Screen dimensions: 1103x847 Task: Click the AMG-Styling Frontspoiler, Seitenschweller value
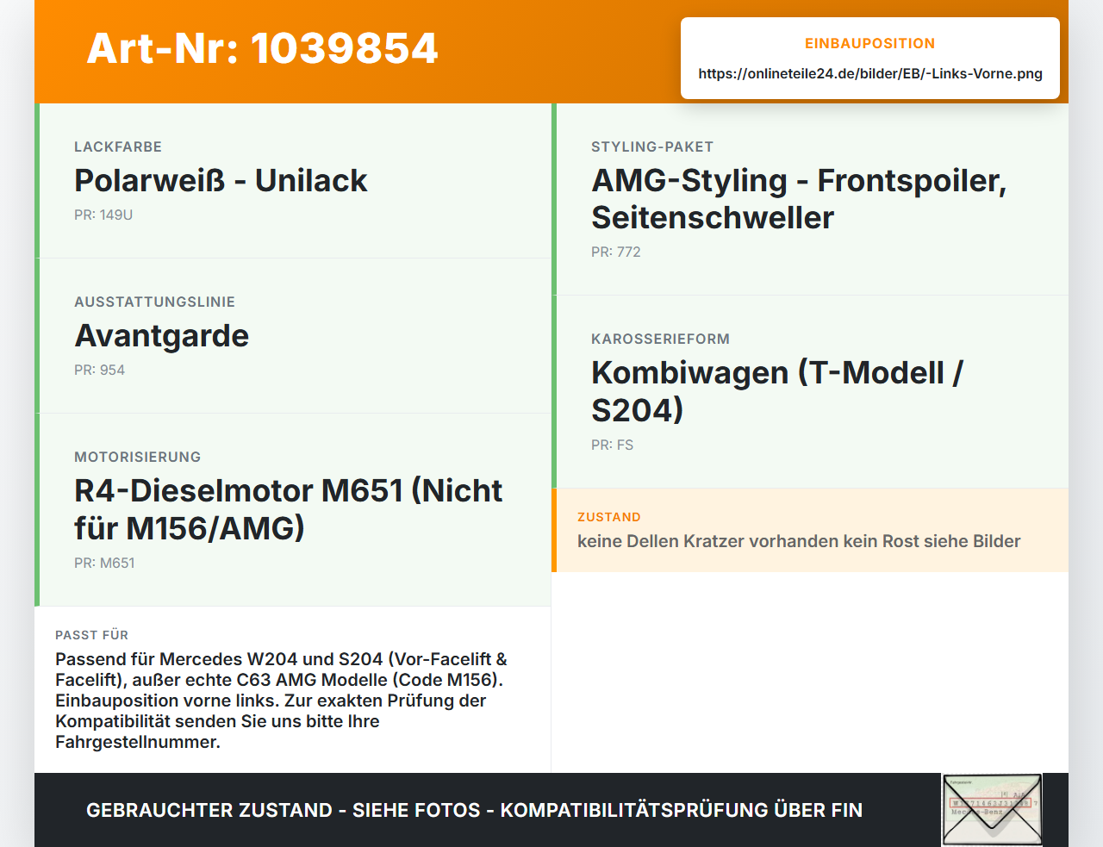[799, 199]
